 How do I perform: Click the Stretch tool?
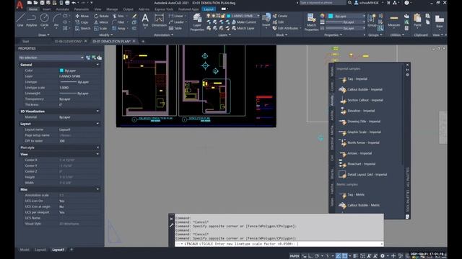(x=83, y=29)
